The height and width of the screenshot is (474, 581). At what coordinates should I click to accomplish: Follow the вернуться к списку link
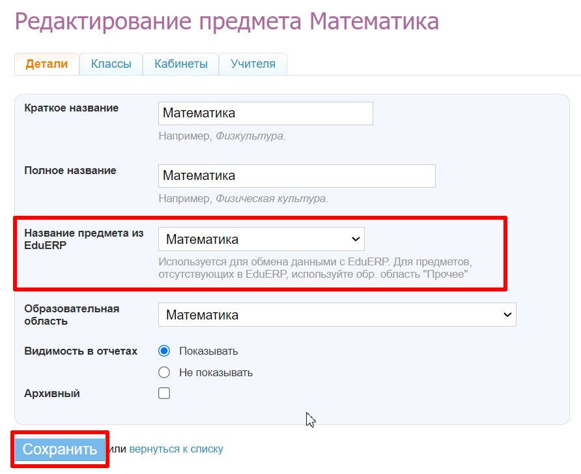176,449
